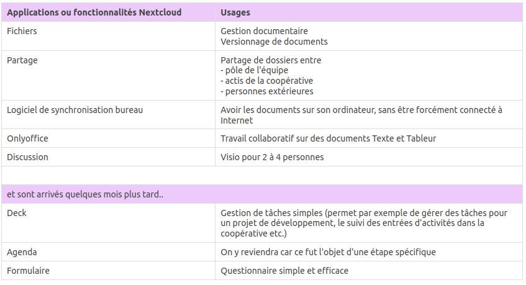Select the 'Onlyoffice' table cell
Viewport: 526px width, 285px height.
[x=27, y=138]
